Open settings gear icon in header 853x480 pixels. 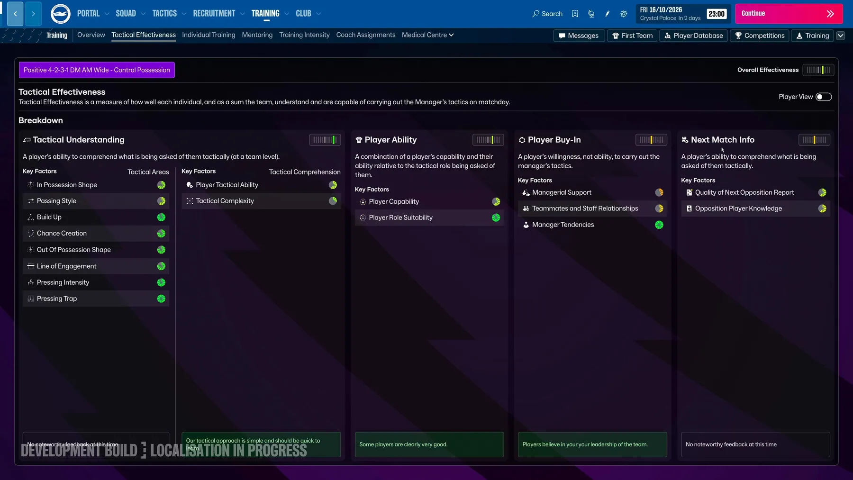click(x=624, y=14)
